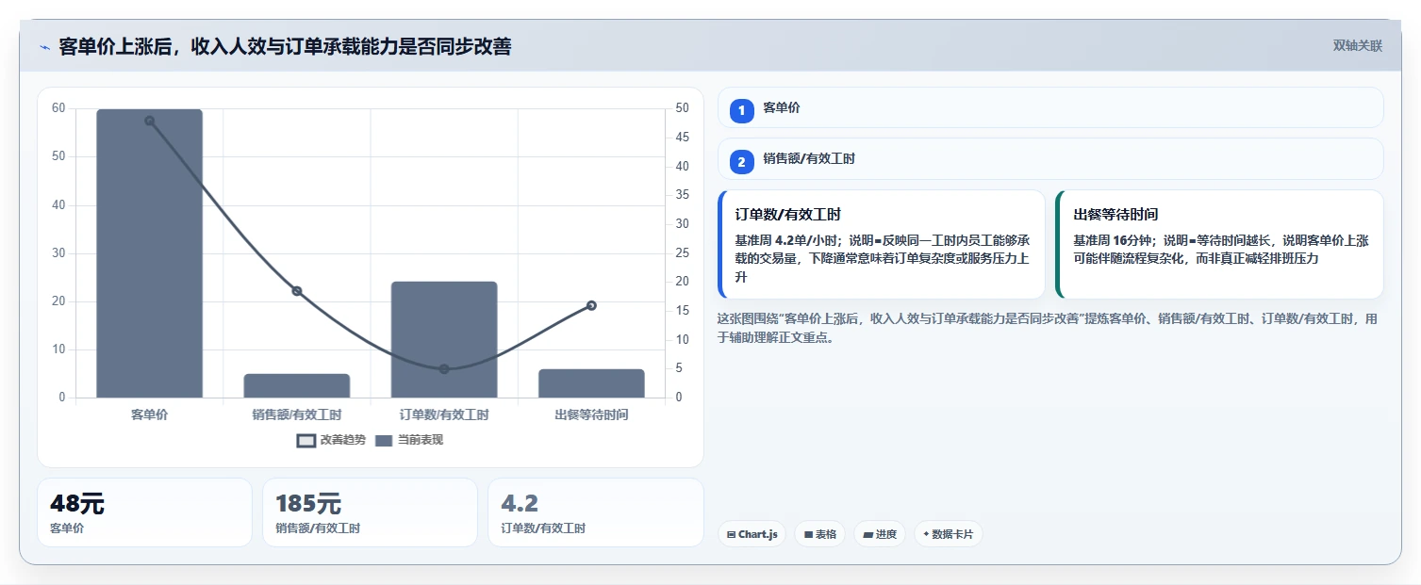Click the line point above 销售额/有效工时 bar

(296, 291)
